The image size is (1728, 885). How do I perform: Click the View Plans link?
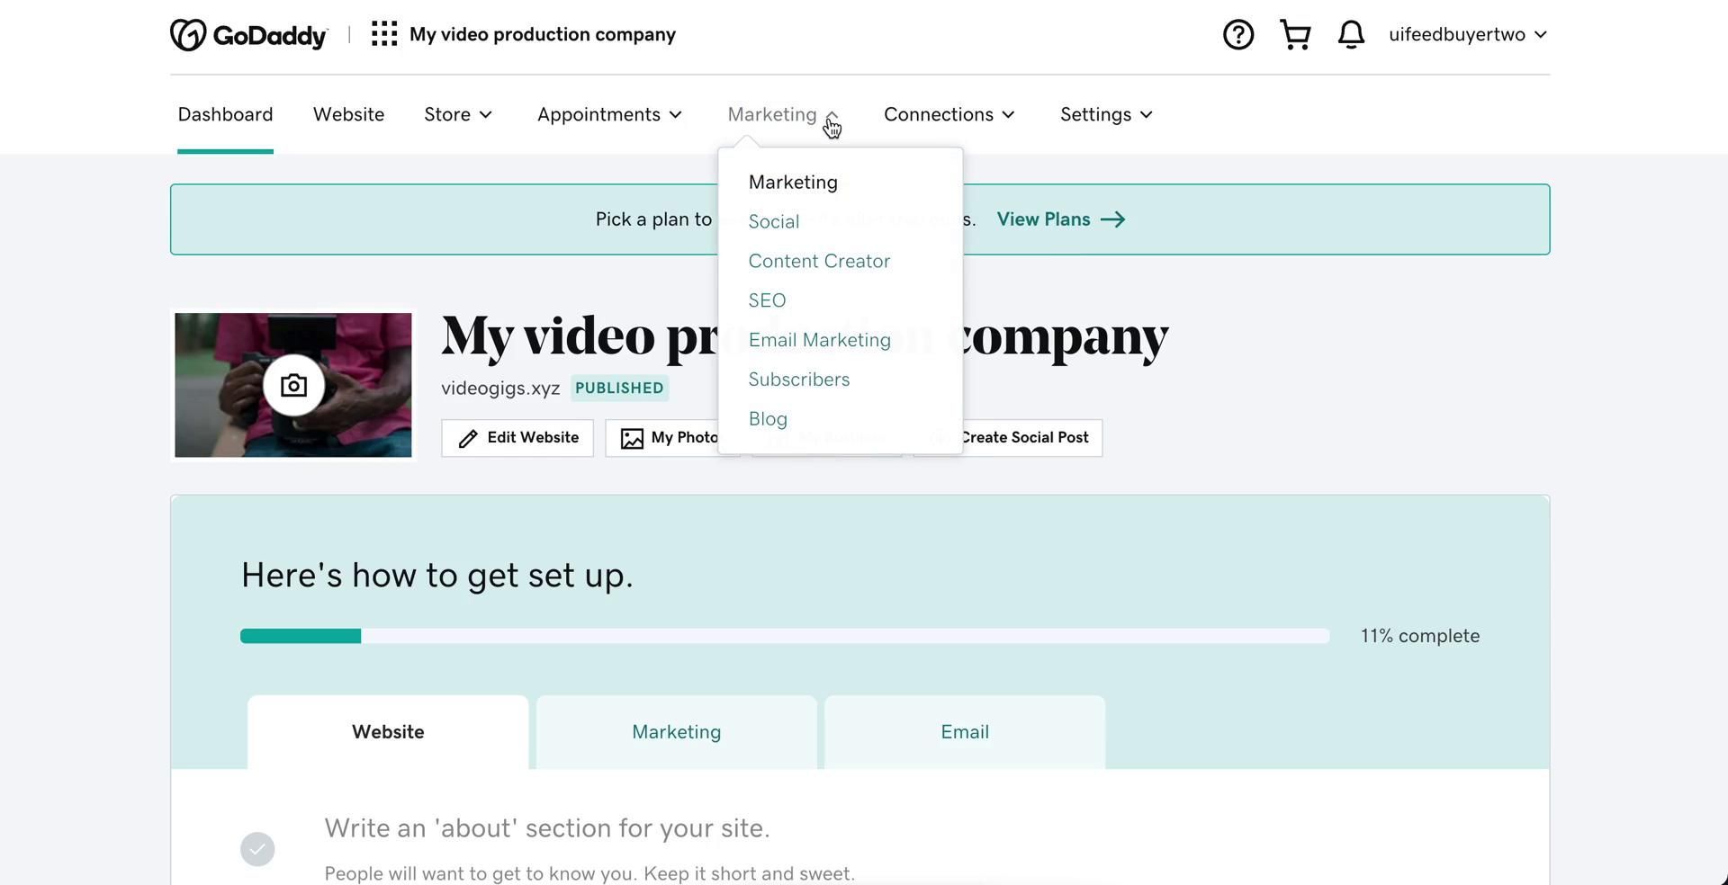tap(1060, 219)
